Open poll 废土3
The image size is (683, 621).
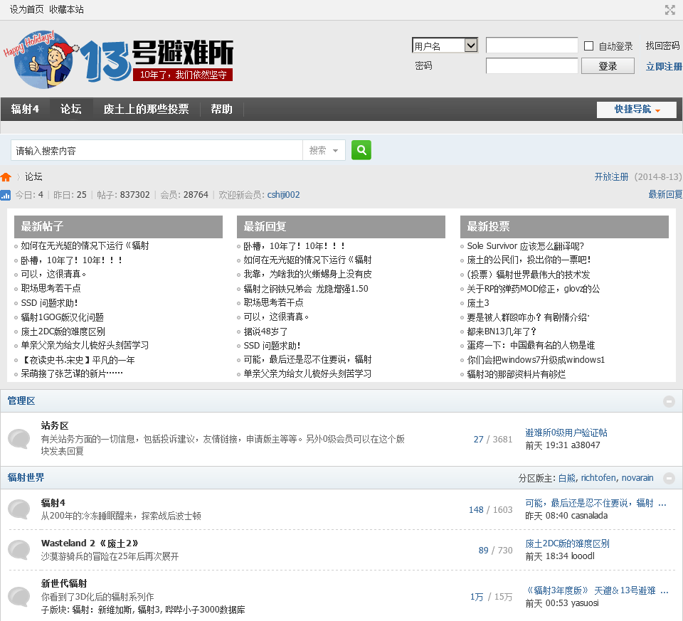coord(478,303)
